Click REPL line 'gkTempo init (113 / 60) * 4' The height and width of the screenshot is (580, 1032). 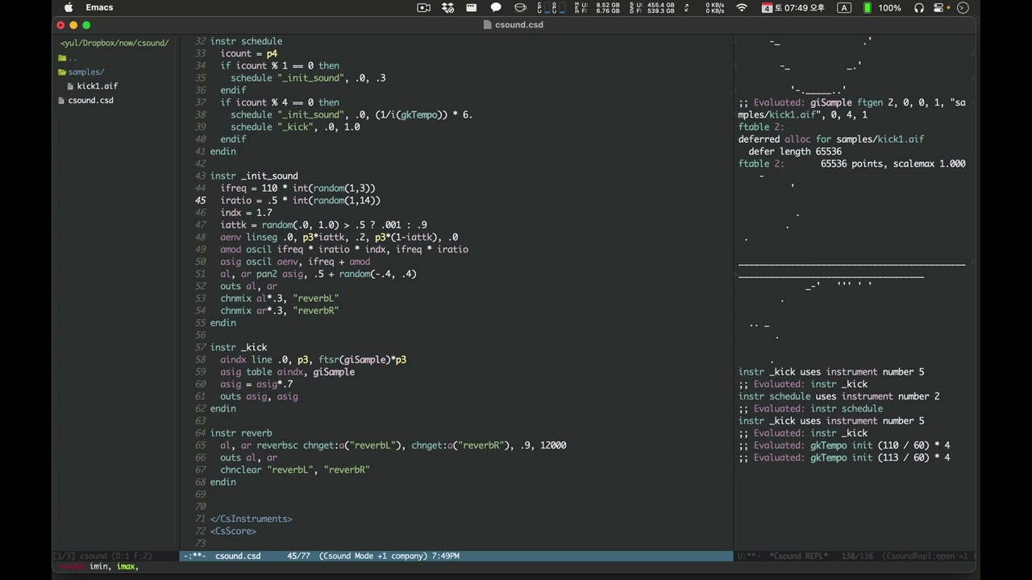tap(844, 458)
